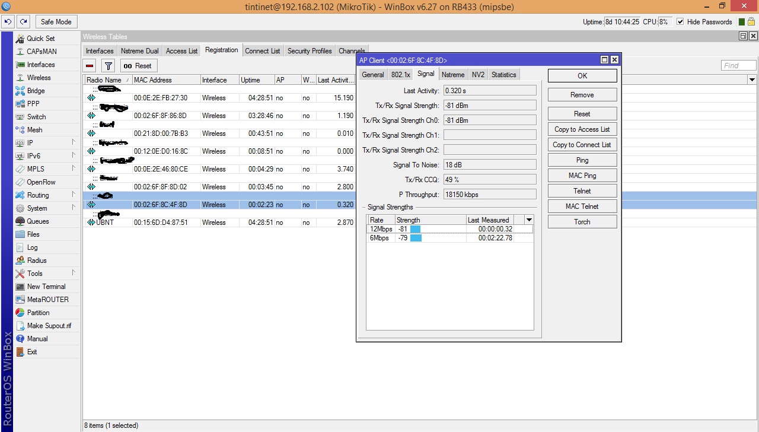Switch to the Connect List tab
The width and height of the screenshot is (759, 432).
[x=263, y=51]
